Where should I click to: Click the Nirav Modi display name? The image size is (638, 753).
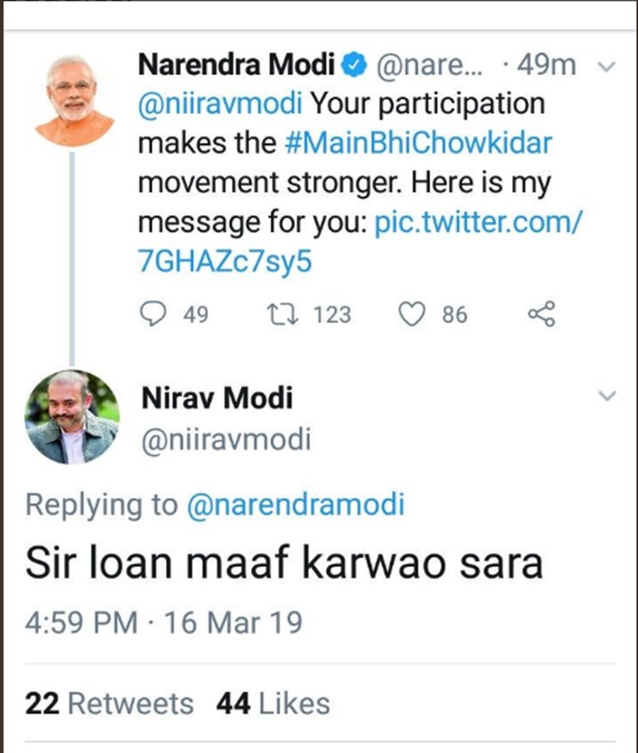[218, 399]
